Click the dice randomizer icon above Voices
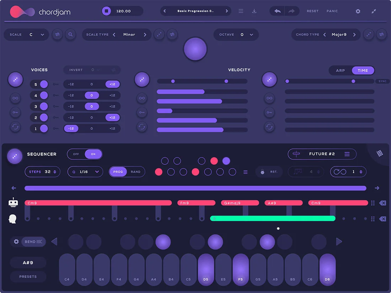 click(15, 80)
